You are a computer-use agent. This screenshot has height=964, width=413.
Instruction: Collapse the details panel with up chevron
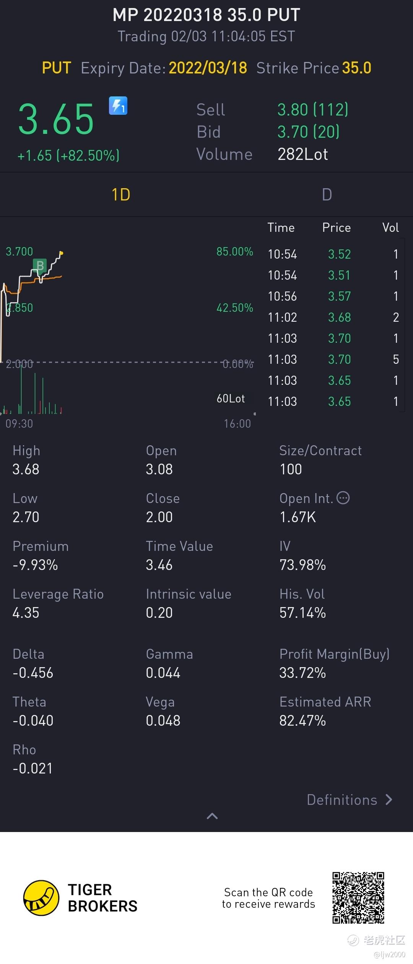coord(212,816)
